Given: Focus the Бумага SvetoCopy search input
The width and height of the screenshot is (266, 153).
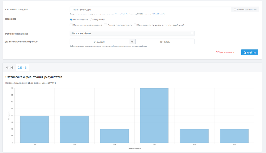Looking at the screenshot, I should 150,9.
